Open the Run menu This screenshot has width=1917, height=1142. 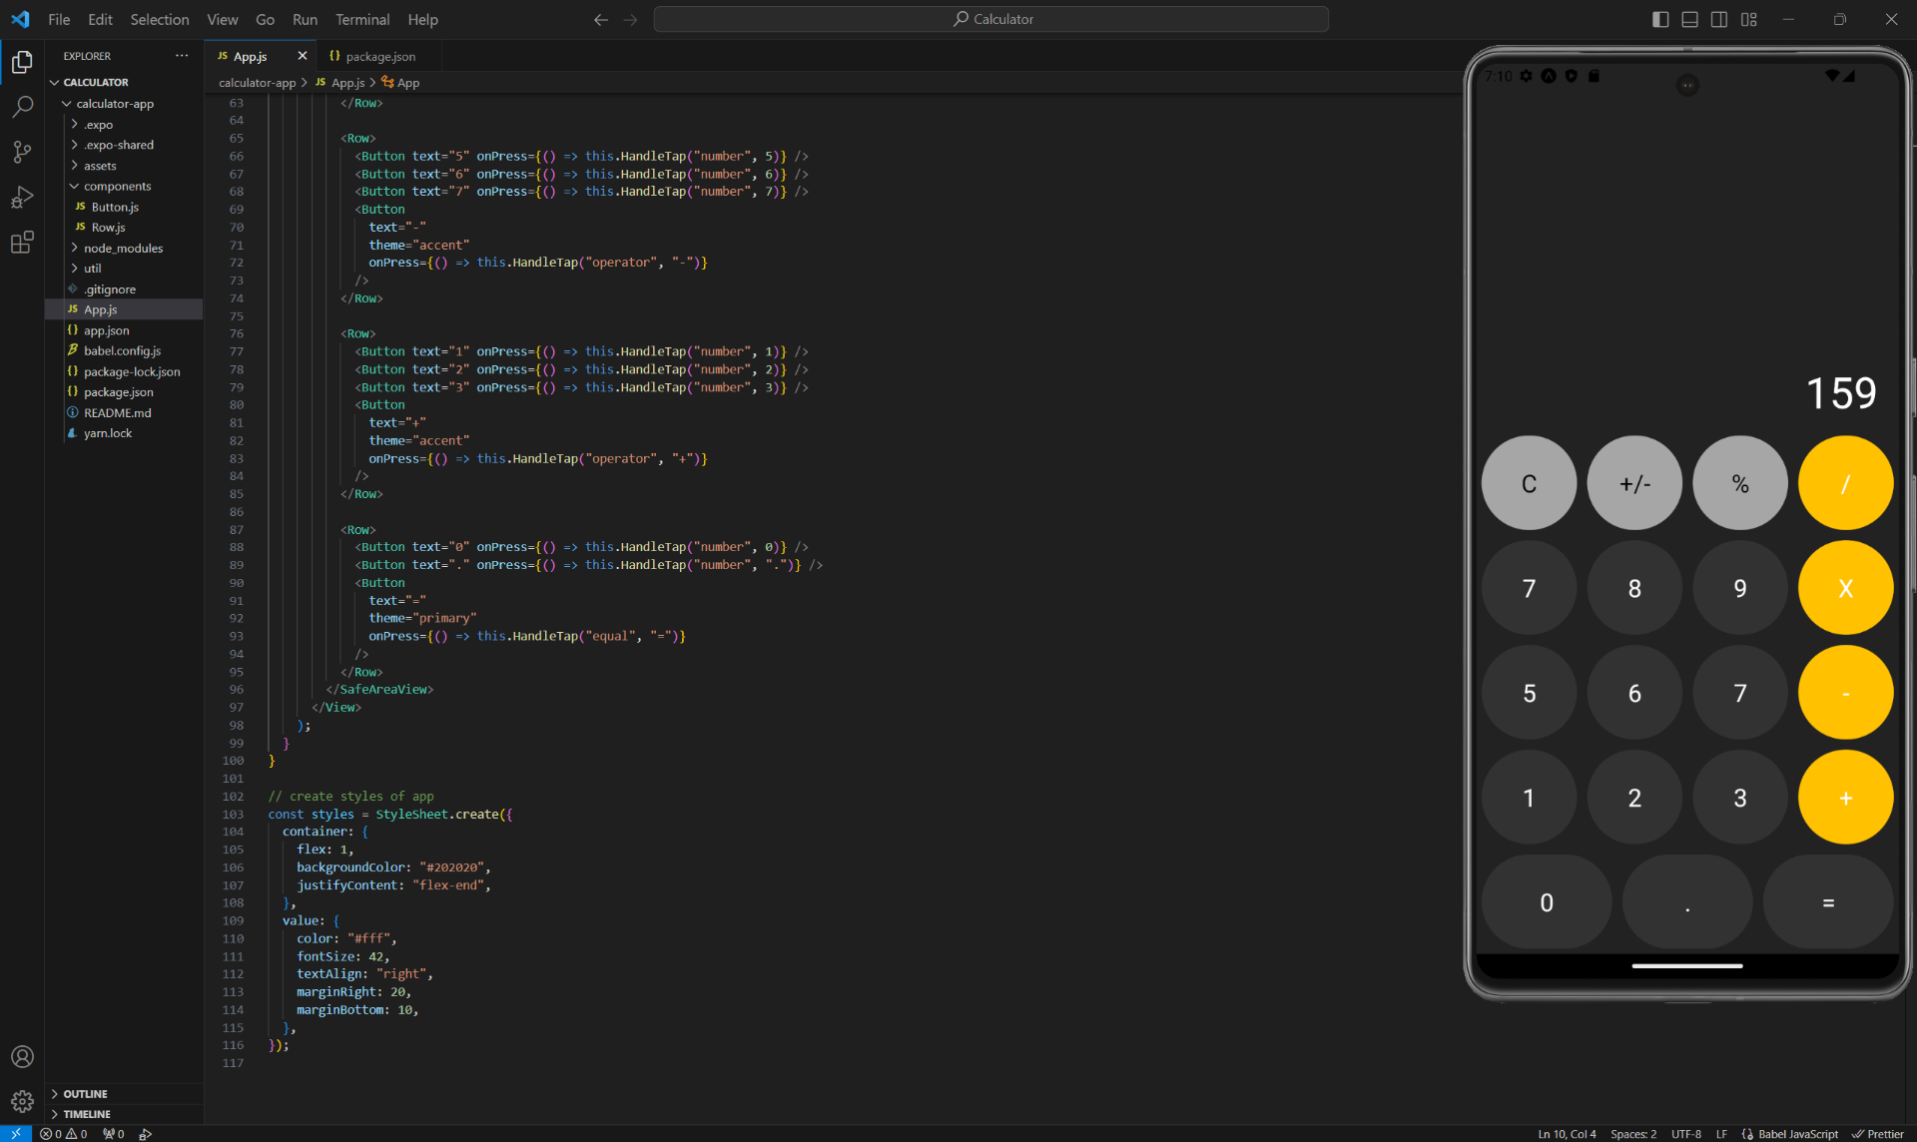(305, 19)
